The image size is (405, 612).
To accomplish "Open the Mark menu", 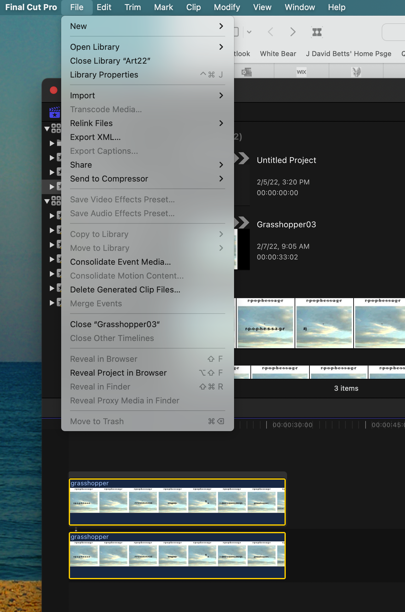I will tap(163, 7).
